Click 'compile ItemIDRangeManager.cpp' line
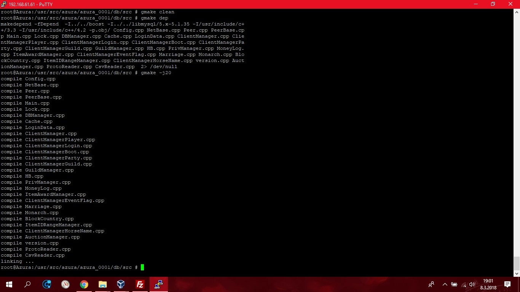Viewport: 520px width, 292px height. point(46,225)
